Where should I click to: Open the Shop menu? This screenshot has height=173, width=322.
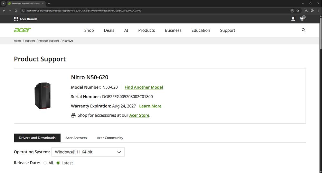tap(89, 30)
